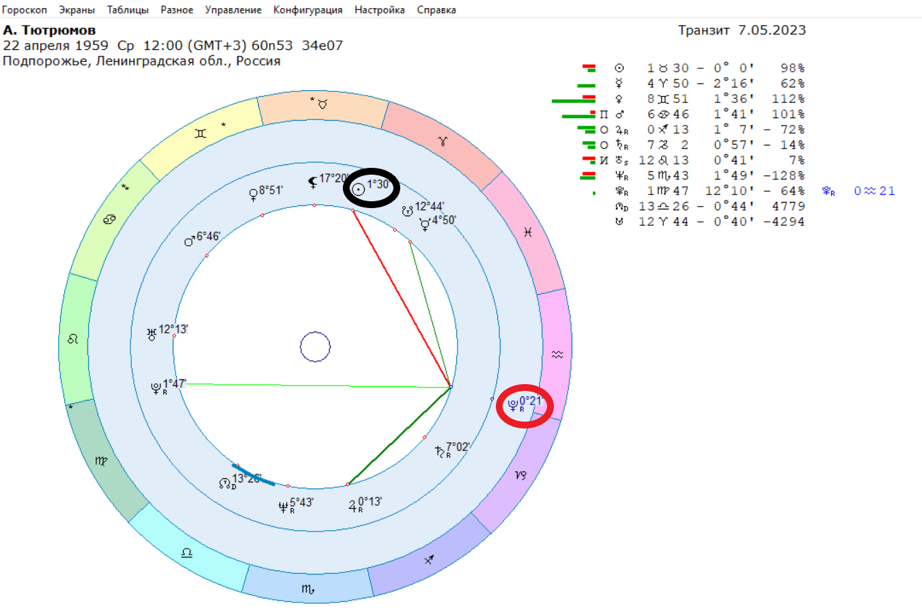922x612 pixels.
Task: Click the Mars row showing 101%
Action: (x=684, y=114)
